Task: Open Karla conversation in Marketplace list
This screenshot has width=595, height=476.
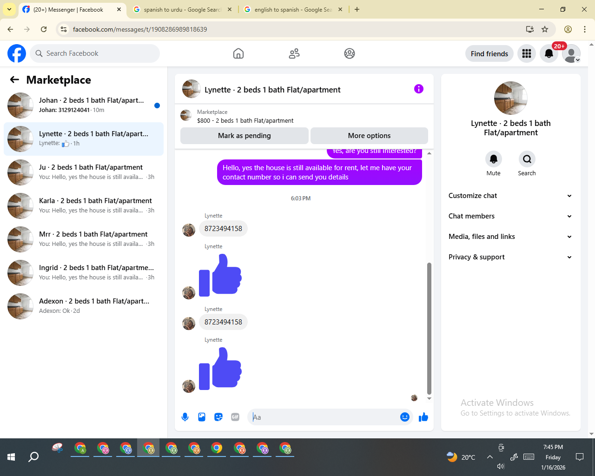Action: point(84,206)
